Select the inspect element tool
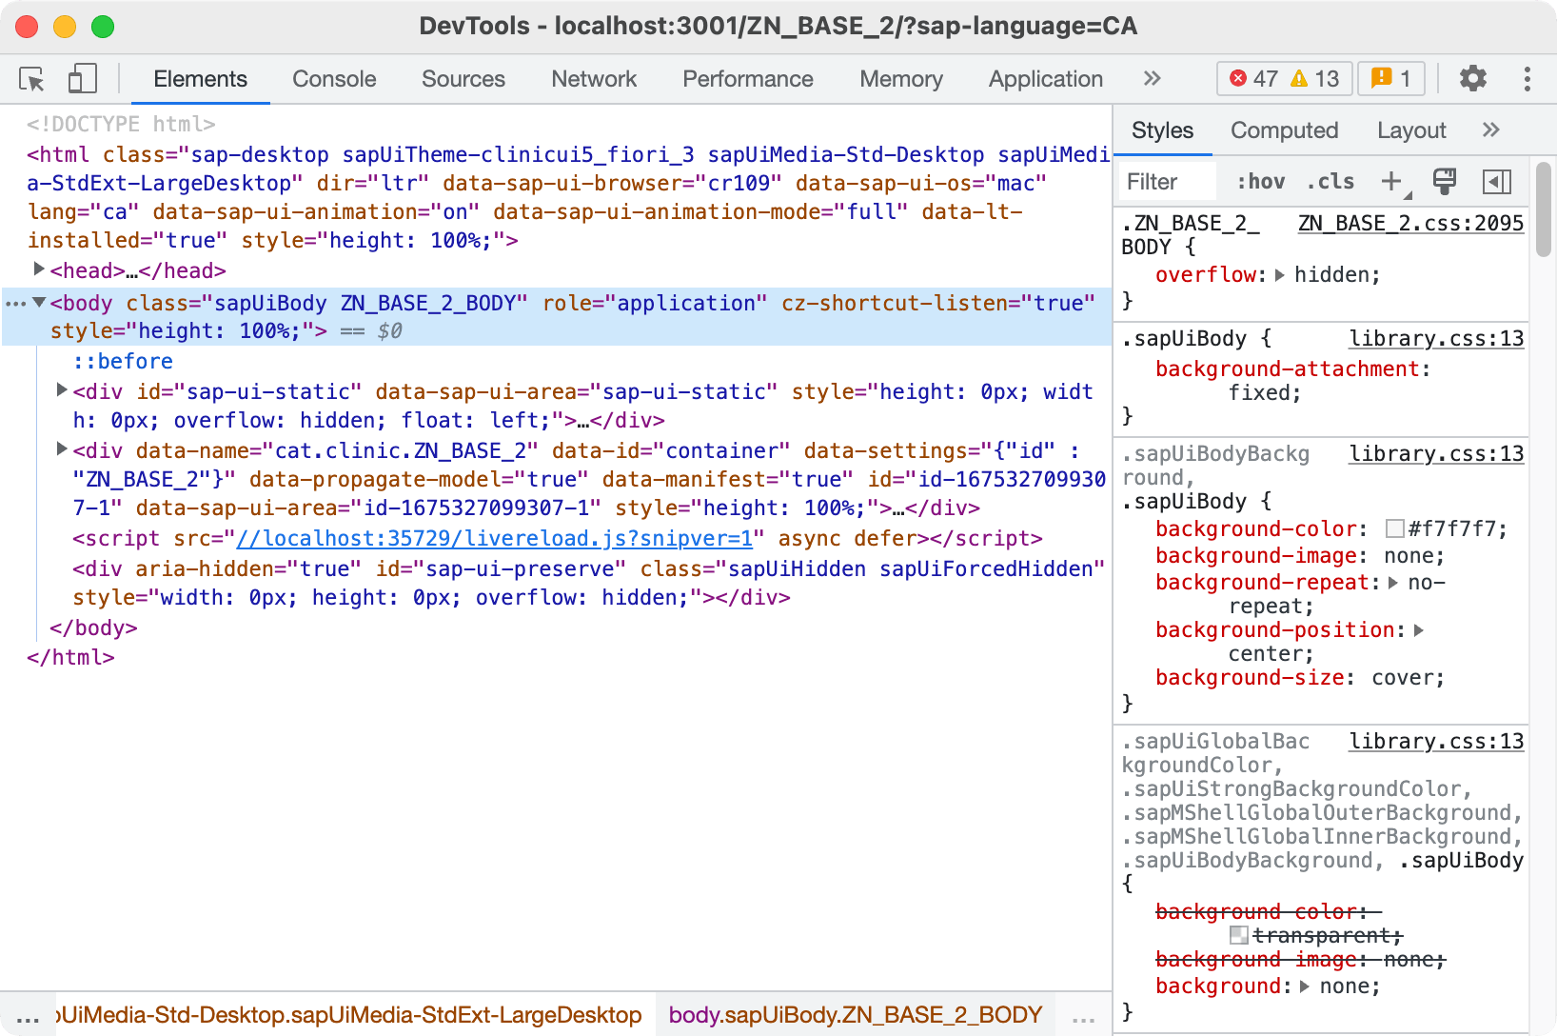Screen dimensions: 1557x1036 click(x=30, y=79)
